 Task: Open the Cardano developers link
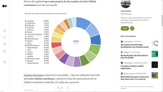[x=34, y=75]
